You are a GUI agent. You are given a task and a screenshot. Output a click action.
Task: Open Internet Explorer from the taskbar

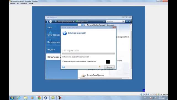pyautogui.click(x=19, y=98)
